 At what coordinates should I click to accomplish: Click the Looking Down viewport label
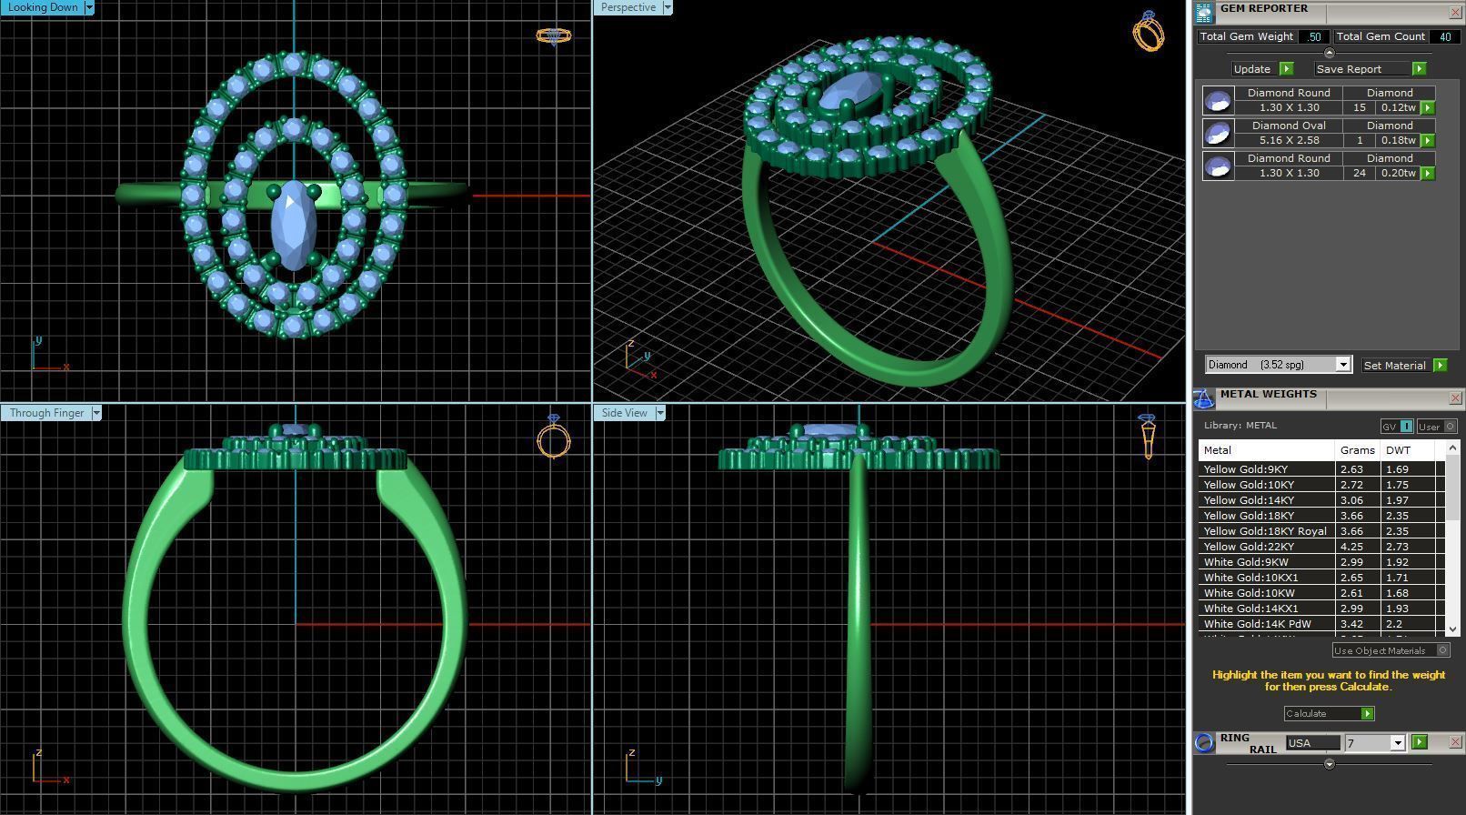tap(43, 7)
